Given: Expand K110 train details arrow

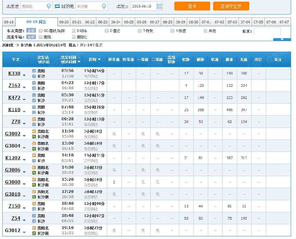Looking at the screenshot, I should tap(24, 111).
